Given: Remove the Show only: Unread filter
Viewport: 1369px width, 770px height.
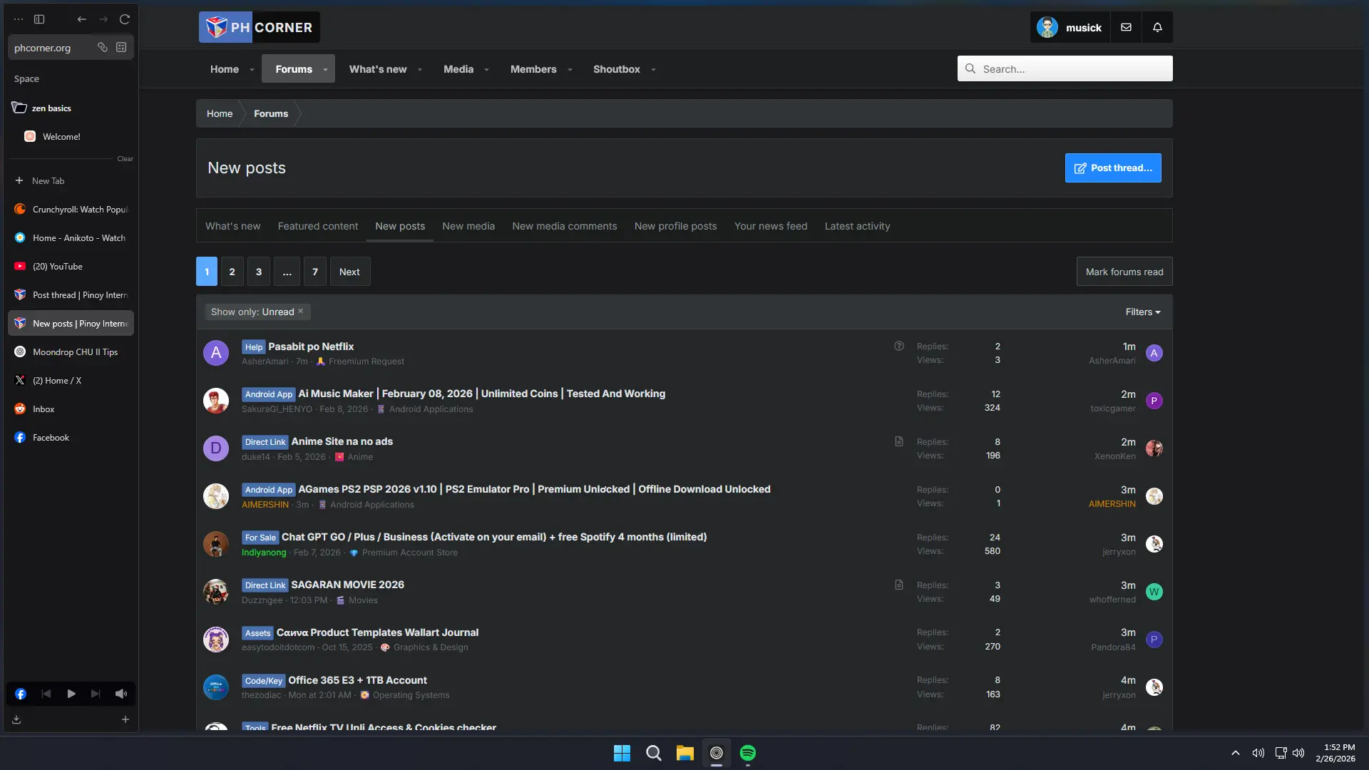Looking at the screenshot, I should point(301,312).
